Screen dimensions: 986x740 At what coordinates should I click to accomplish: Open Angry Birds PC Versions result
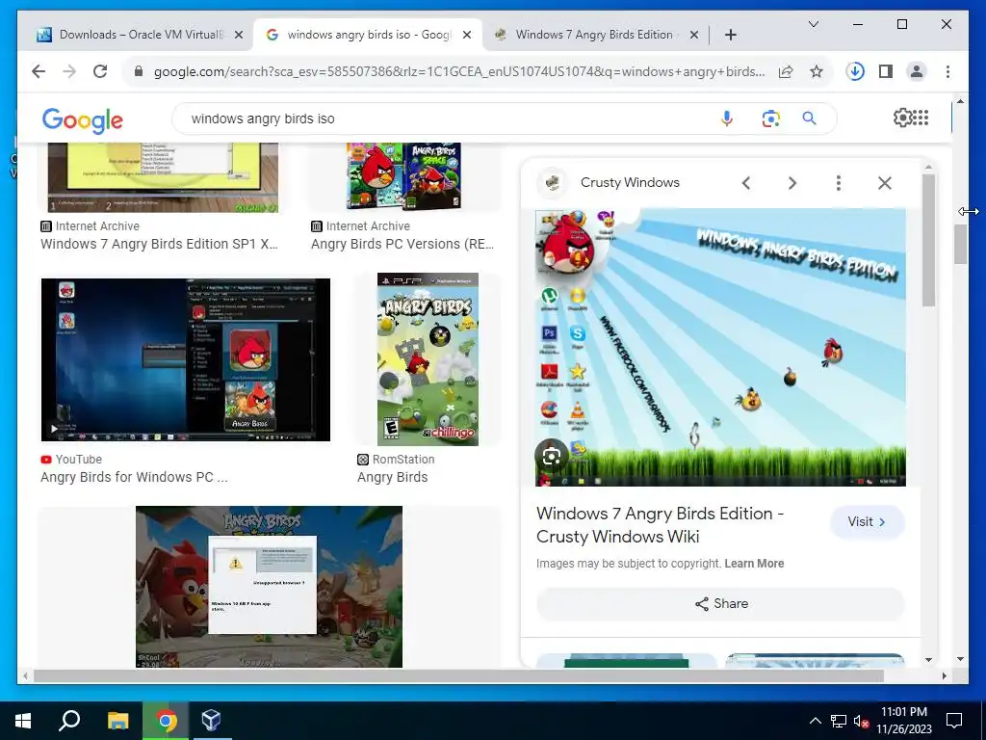click(402, 244)
